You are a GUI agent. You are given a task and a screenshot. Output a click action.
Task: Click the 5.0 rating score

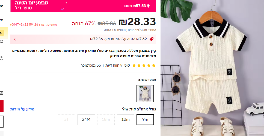coord(127,65)
